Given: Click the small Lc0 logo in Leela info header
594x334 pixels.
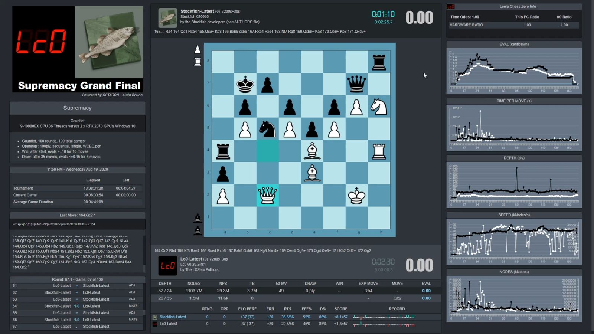Looking at the screenshot, I should click(451, 7).
